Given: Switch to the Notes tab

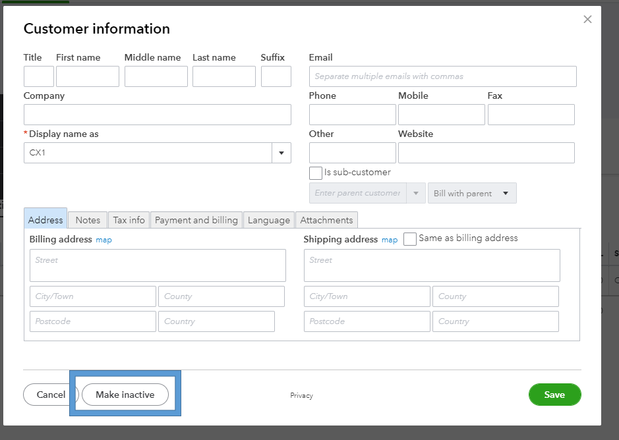Looking at the screenshot, I should 88,220.
